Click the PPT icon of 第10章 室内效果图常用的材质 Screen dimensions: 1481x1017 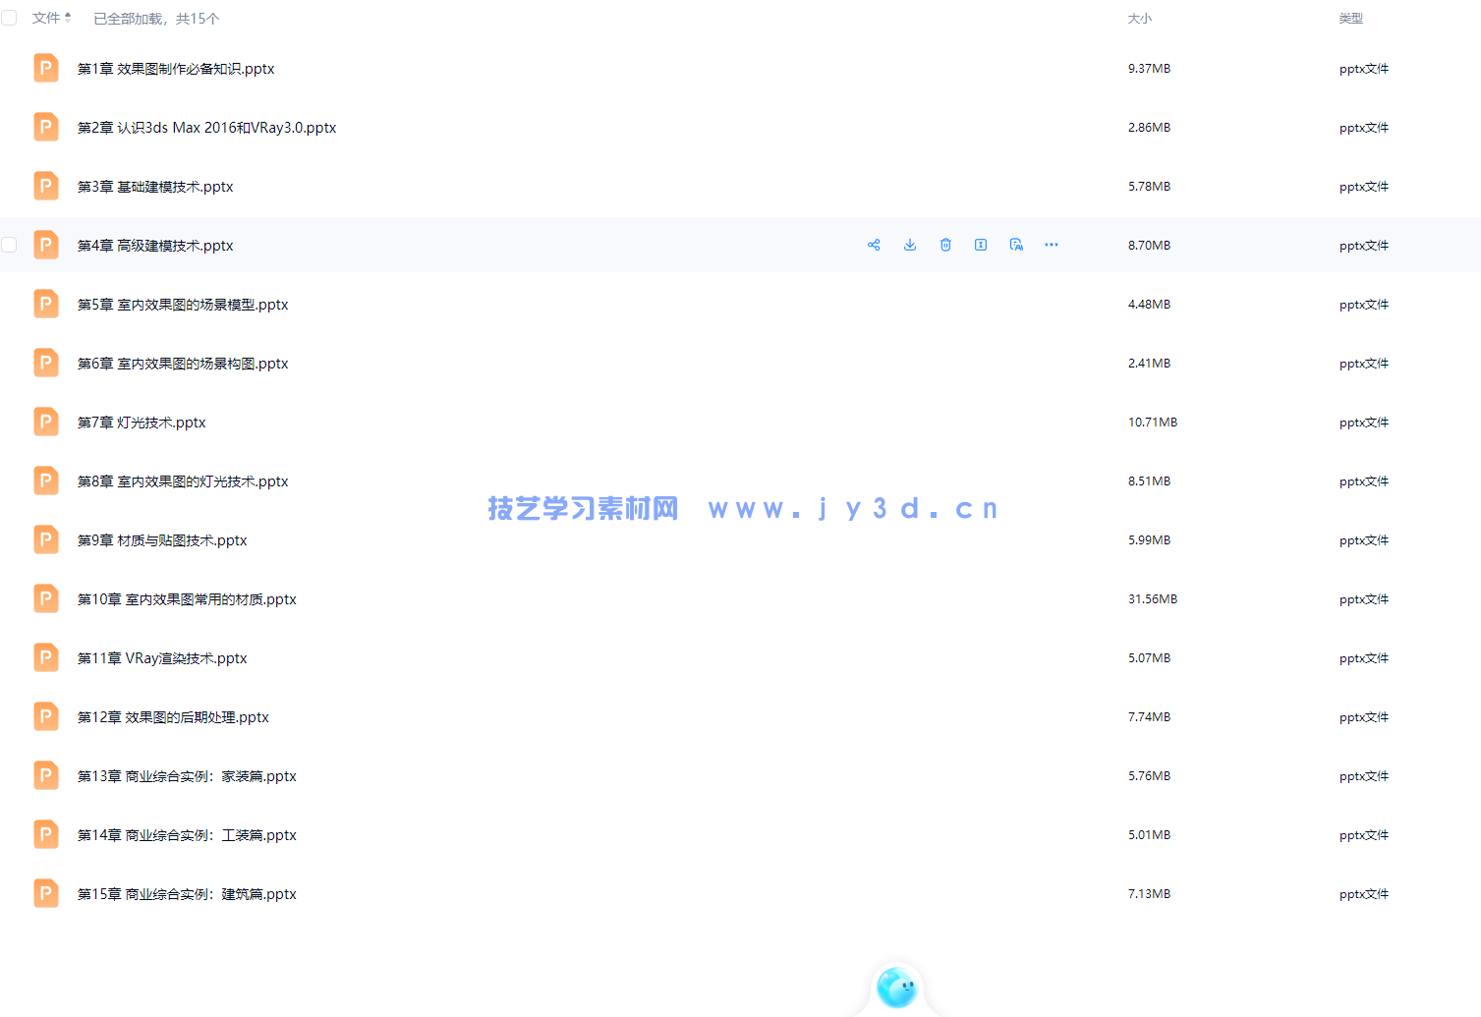click(46, 598)
